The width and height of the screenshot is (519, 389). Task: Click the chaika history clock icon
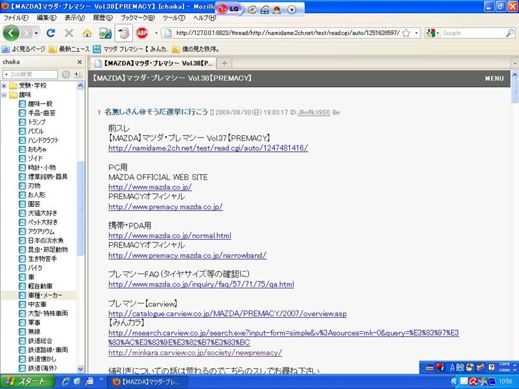(66, 75)
